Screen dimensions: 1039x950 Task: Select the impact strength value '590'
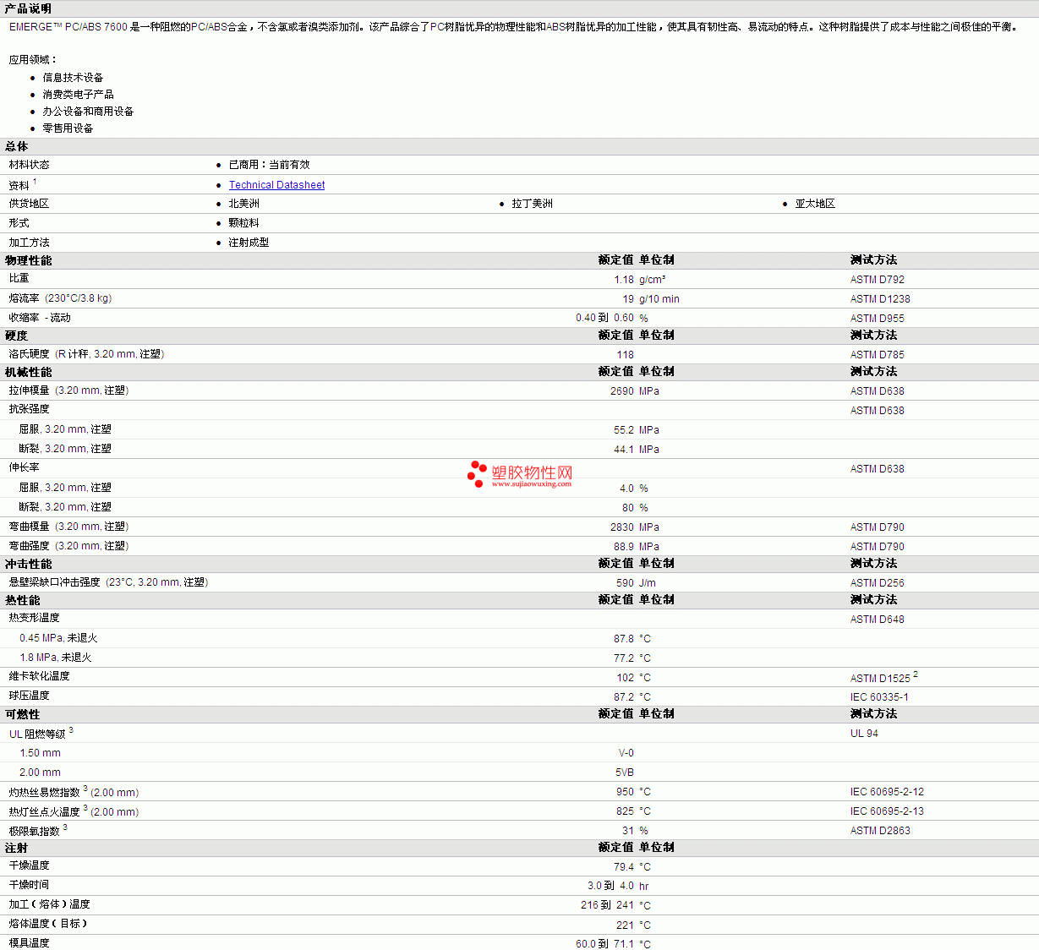(626, 583)
